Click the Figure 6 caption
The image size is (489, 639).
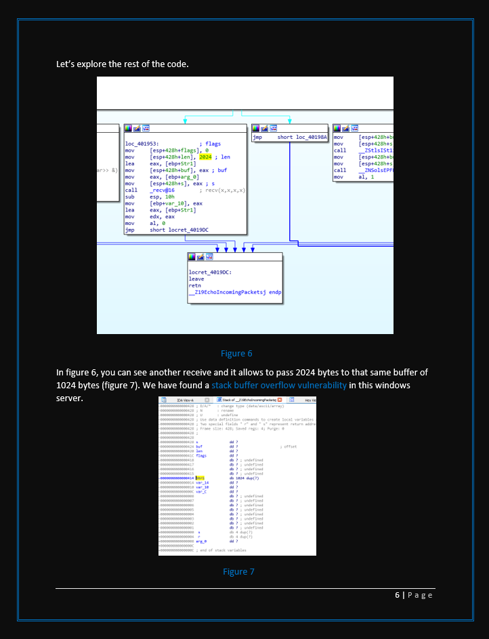236,353
